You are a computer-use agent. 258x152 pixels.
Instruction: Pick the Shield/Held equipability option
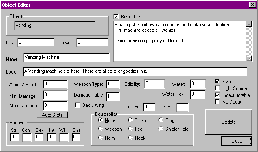coord(161,129)
